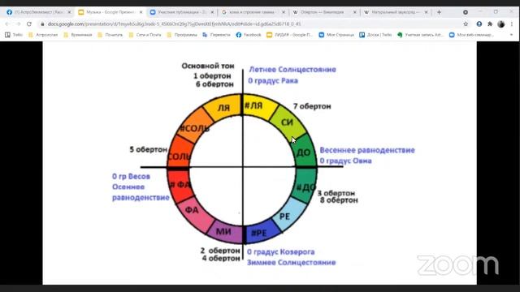This screenshot has height=292, width=520.
Task: Open the Сети и Почта bookmarks folder
Action: (x=145, y=34)
